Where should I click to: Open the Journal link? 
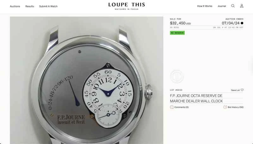[x=222, y=6]
